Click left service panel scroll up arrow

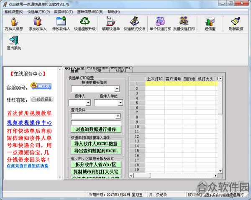tap(60, 69)
